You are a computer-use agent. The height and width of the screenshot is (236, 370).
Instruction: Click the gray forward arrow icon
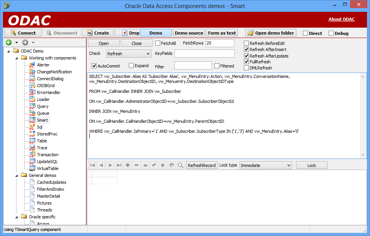tap(25, 43)
